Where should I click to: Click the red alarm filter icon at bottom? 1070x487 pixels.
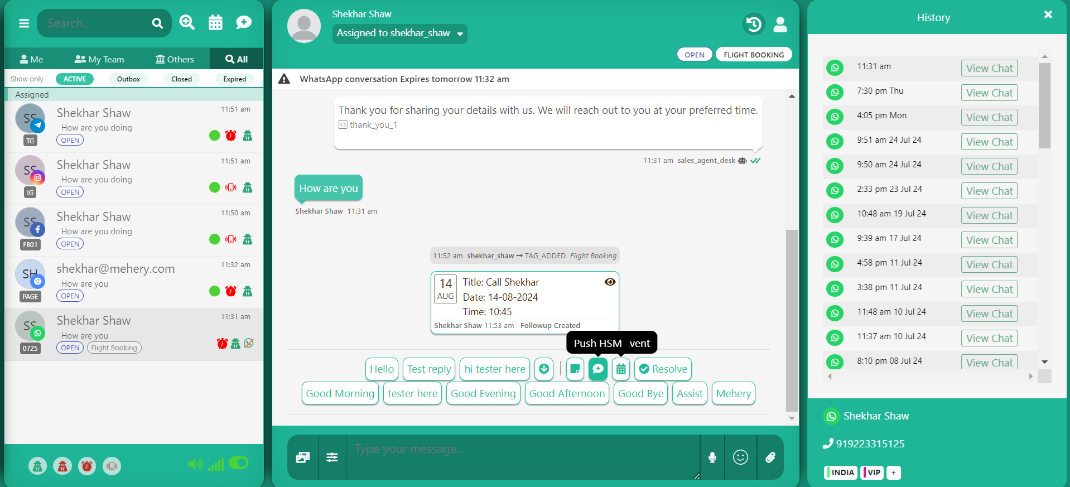(87, 466)
